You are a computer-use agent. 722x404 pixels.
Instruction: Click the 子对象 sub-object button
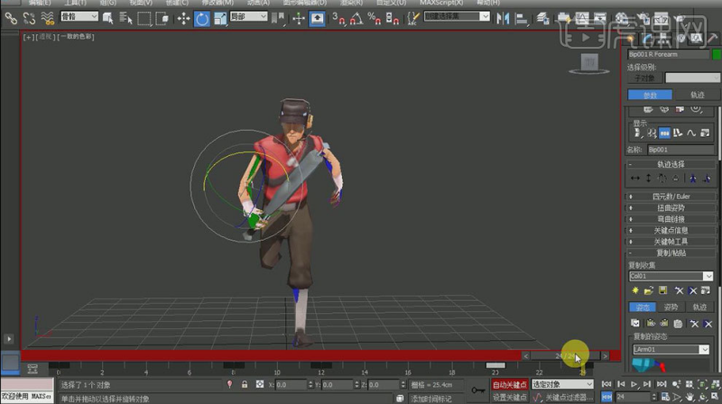pos(644,78)
